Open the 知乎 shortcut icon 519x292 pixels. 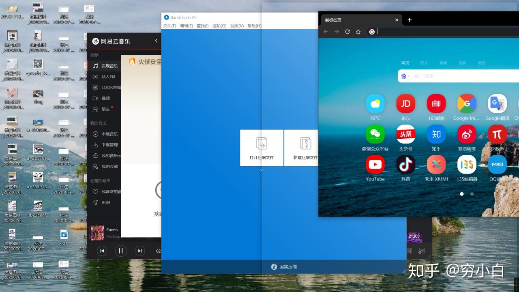[436, 134]
